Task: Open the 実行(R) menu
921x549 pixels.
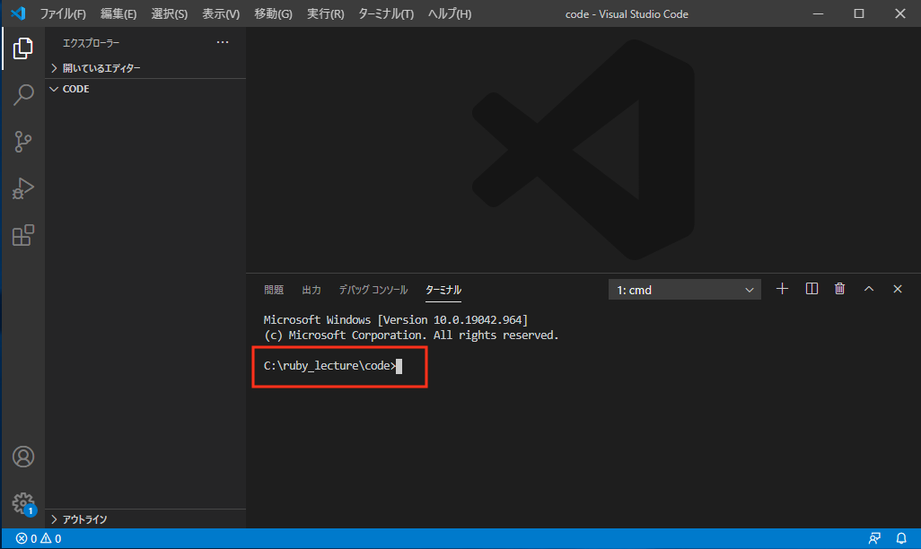Action: click(x=326, y=13)
